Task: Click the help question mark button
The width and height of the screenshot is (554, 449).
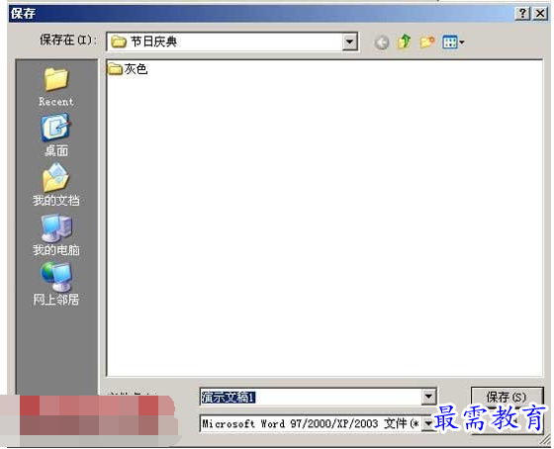Action: coord(523,14)
